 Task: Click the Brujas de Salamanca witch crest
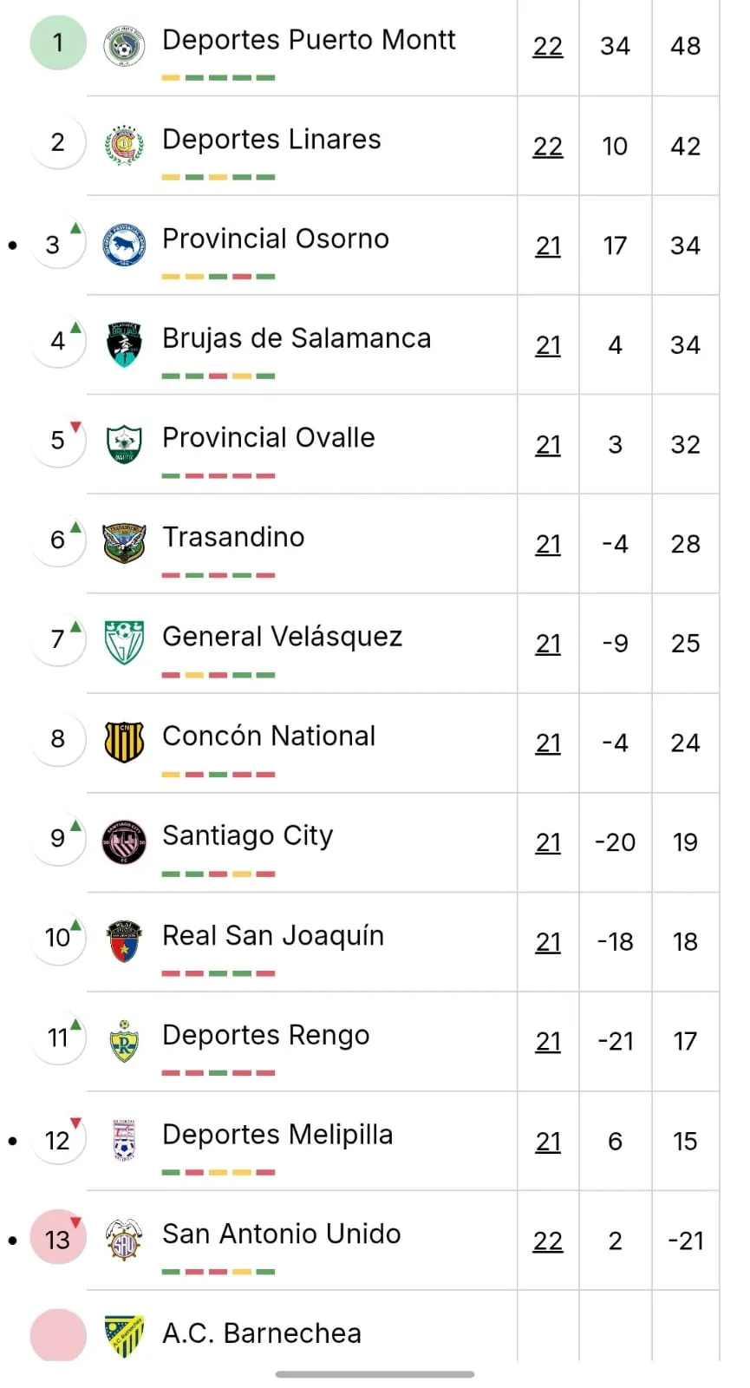(x=124, y=344)
